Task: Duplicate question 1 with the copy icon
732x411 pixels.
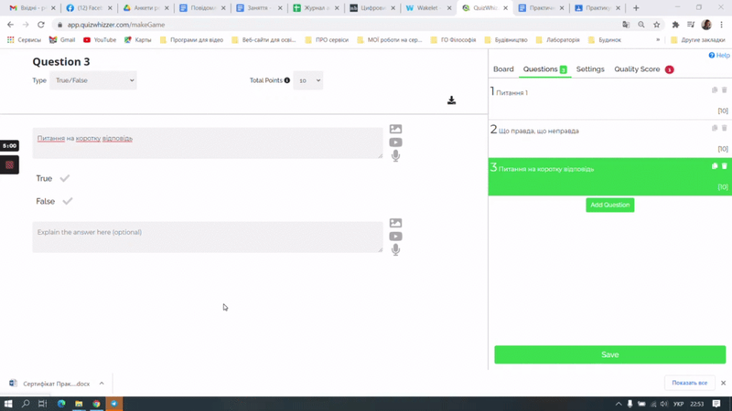Action: click(715, 90)
